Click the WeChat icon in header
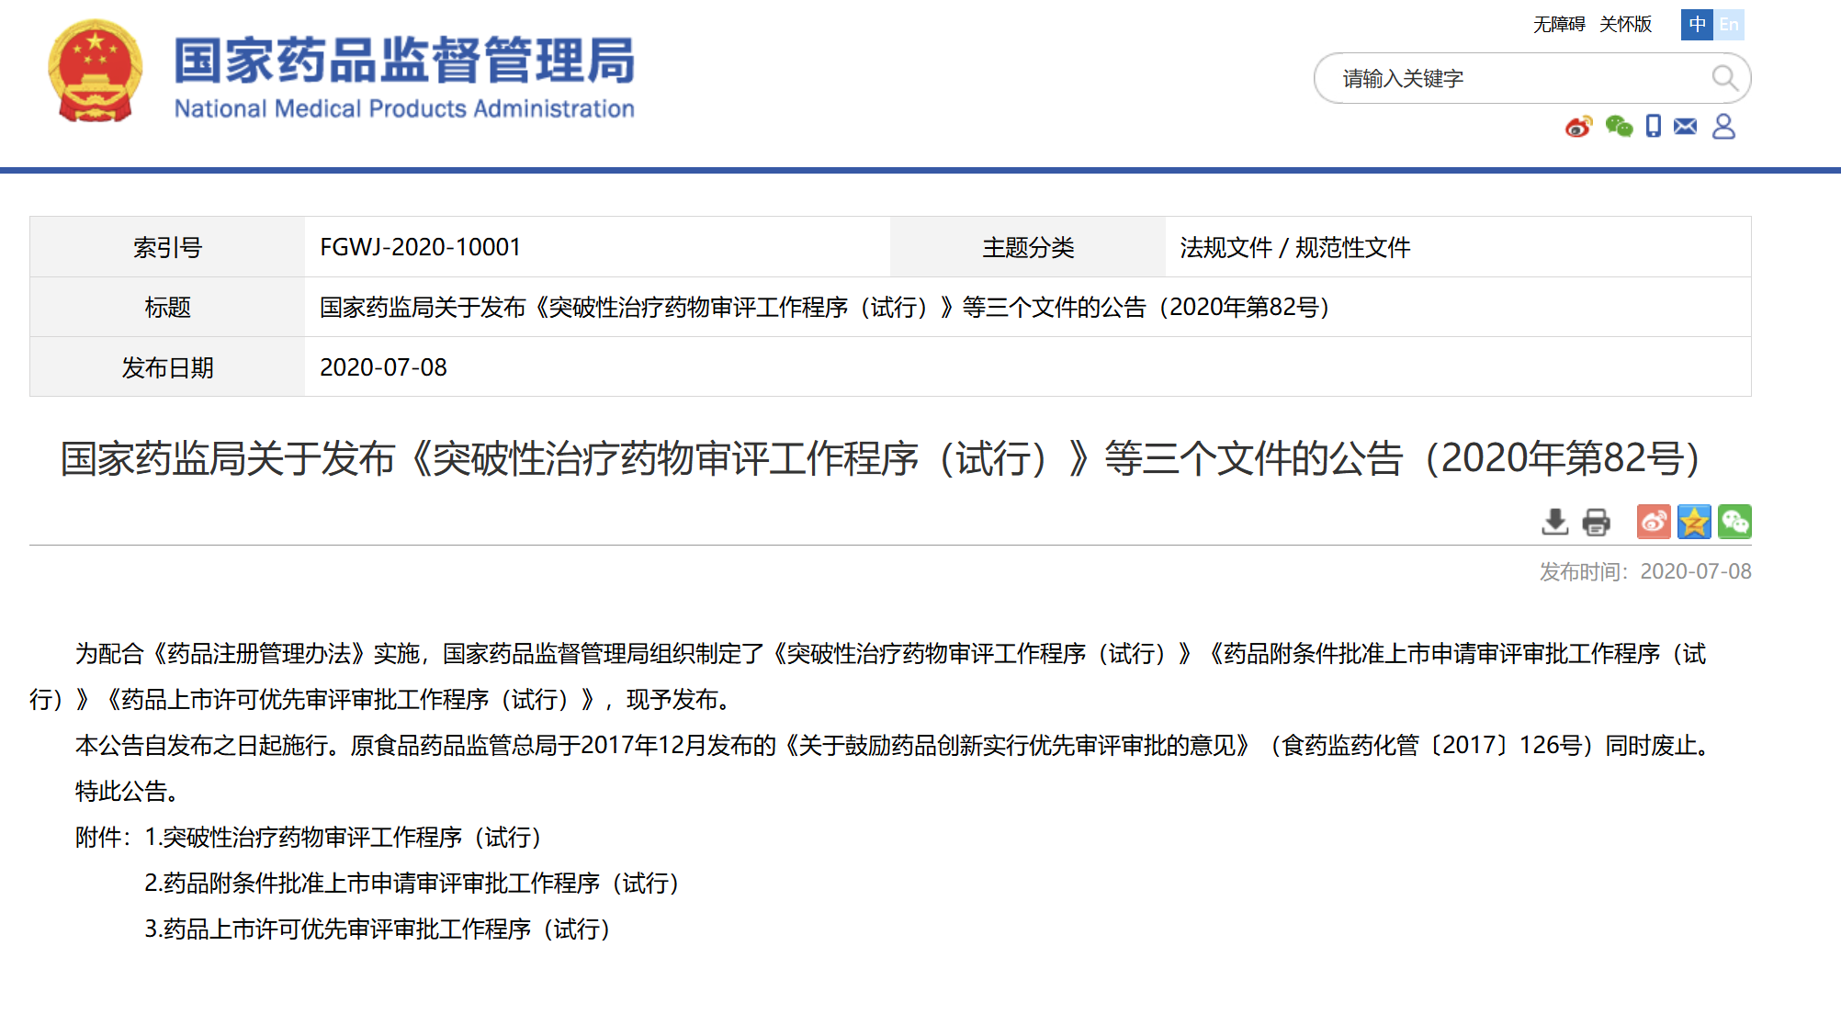Screen dimensions: 1841x1025 click(1619, 127)
